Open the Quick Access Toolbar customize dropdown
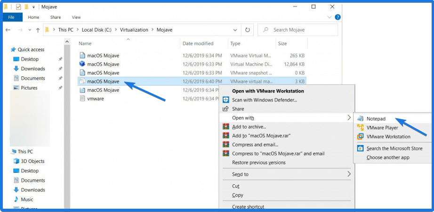Screen dimensions: 434x212 (x=33, y=7)
